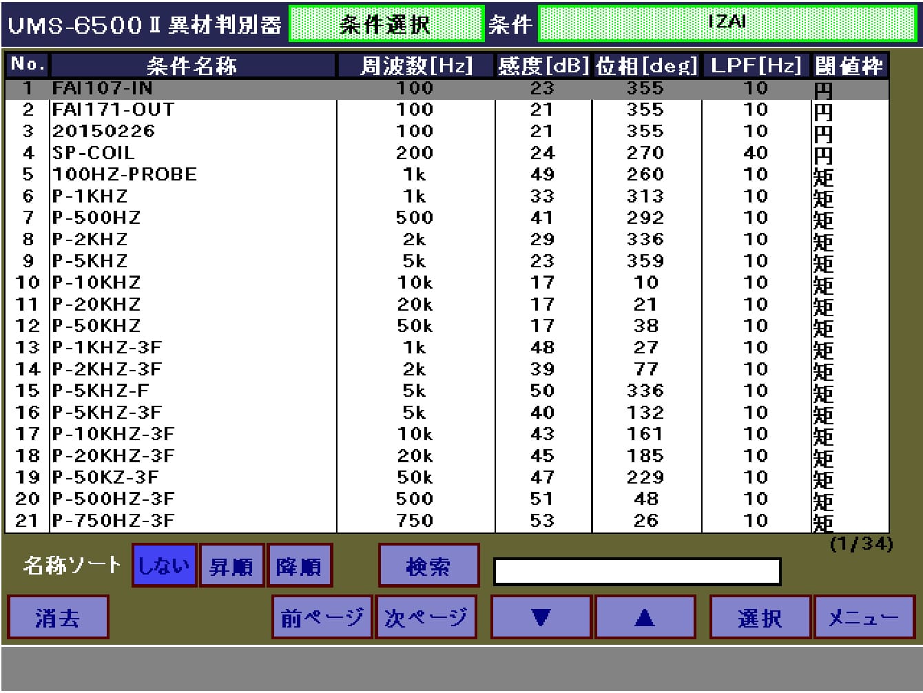
Task: Click the 条件名称 column header
Action: 192,65
